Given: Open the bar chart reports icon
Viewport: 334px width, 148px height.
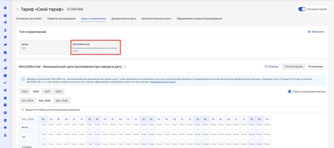Looking at the screenshot, I should tap(5, 67).
